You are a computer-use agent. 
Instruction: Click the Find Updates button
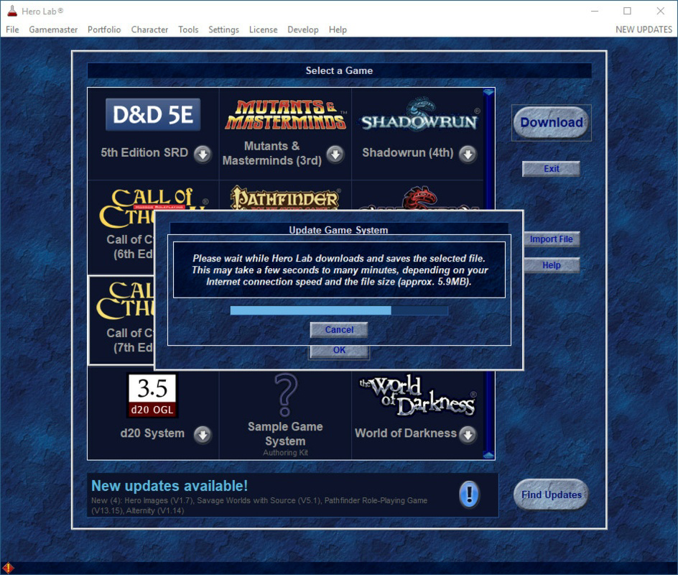pos(552,494)
